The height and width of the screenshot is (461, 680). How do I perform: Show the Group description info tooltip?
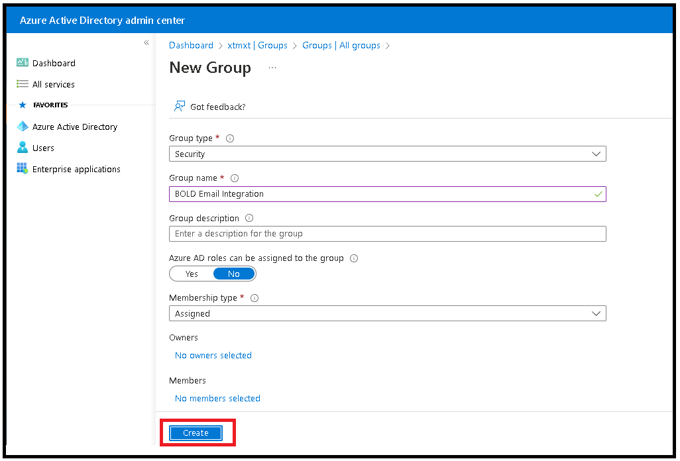pos(249,218)
